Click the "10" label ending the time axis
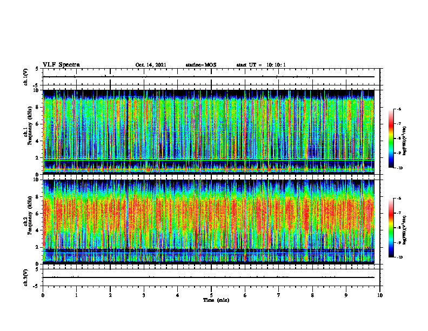 coord(380,295)
